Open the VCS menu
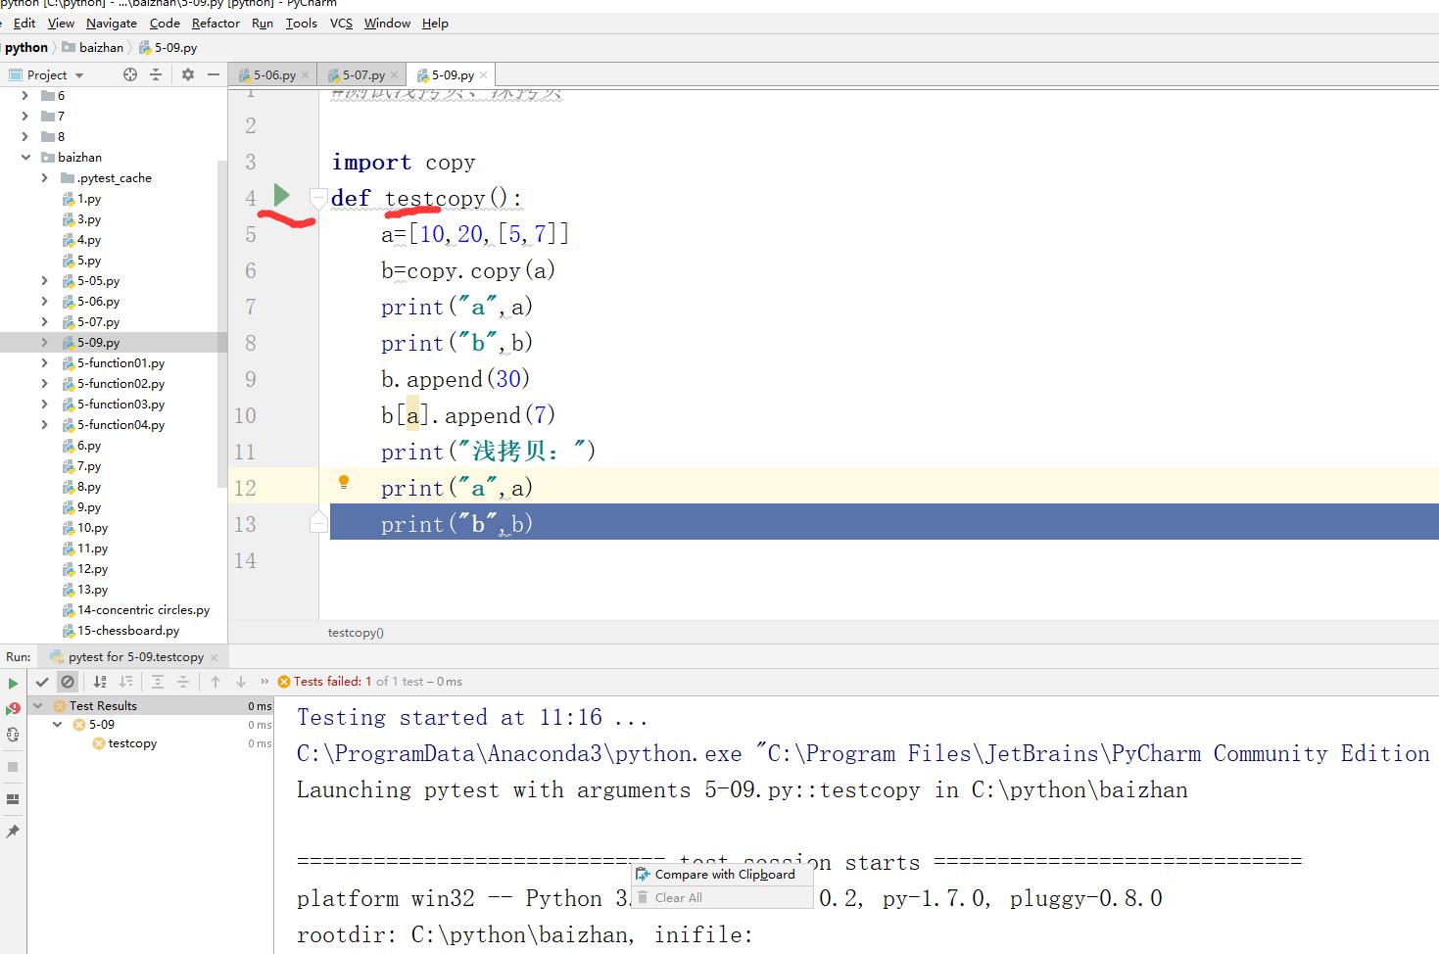1439x954 pixels. (341, 23)
